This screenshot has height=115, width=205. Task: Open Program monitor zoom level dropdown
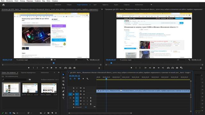click(x=127, y=60)
